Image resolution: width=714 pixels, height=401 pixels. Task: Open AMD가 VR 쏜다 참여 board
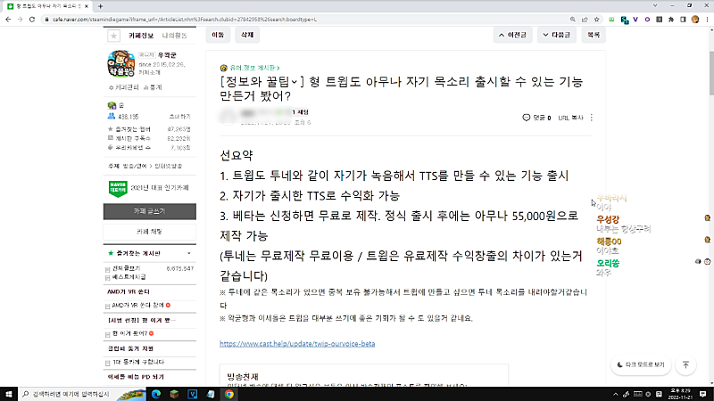point(137,306)
